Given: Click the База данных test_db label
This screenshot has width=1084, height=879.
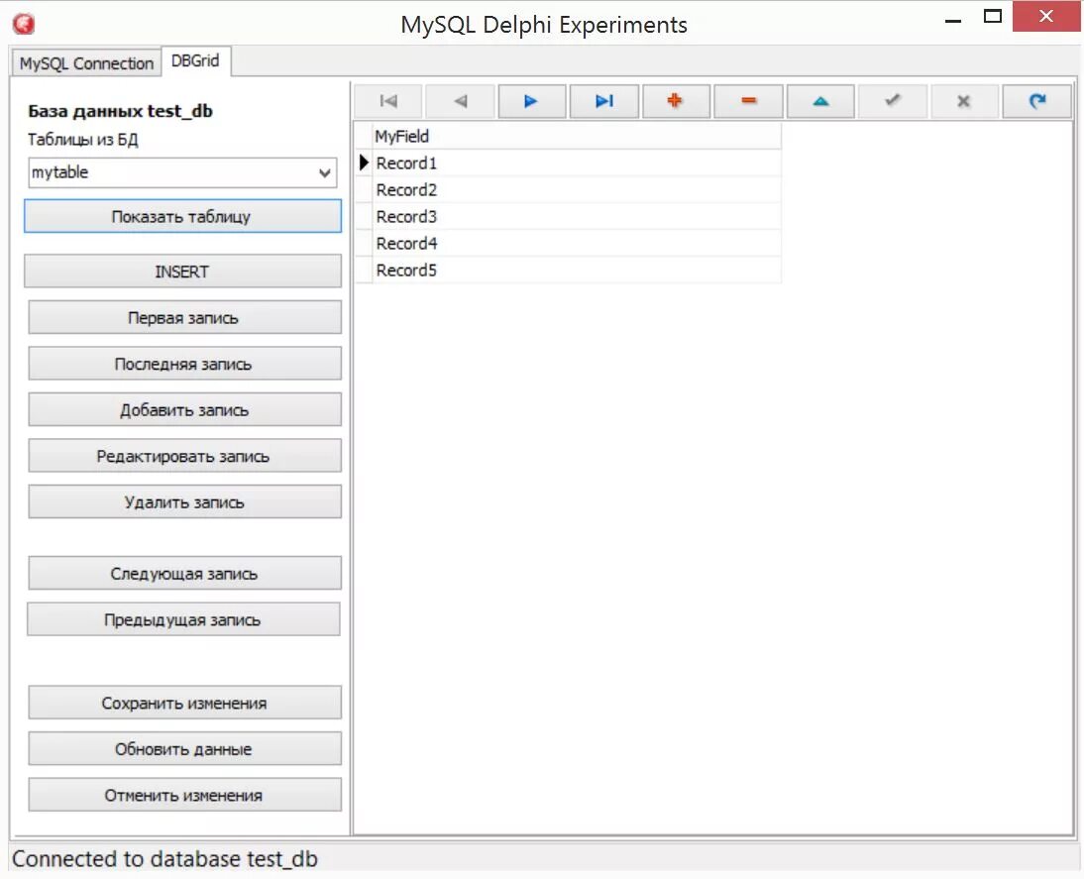Looking at the screenshot, I should tap(120, 111).
